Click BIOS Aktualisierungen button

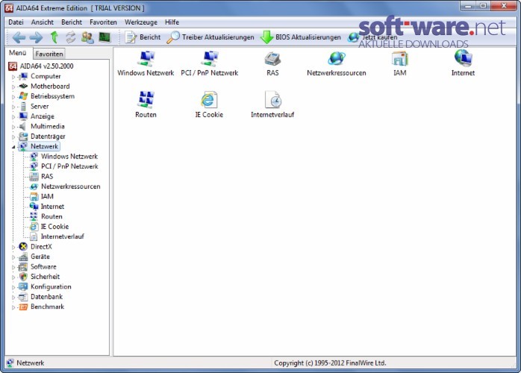[x=301, y=37]
